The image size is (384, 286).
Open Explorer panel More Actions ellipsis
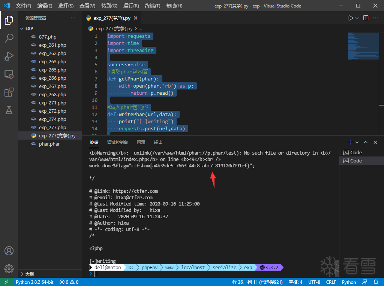click(x=73, y=18)
